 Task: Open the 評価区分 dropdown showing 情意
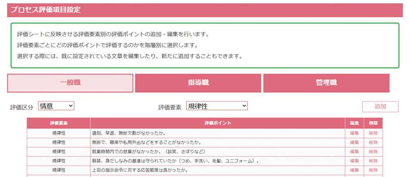tap(56, 106)
